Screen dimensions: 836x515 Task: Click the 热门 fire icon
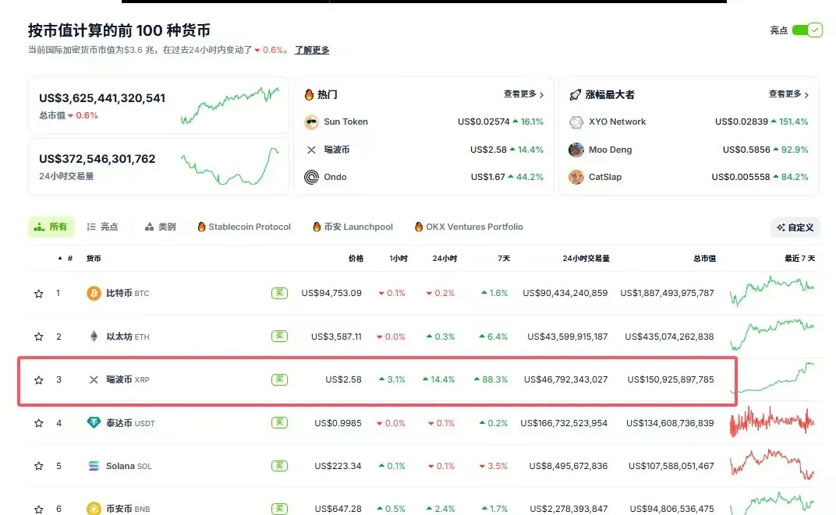click(x=309, y=94)
